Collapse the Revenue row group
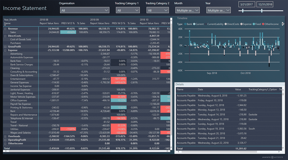 [x=5, y=29]
